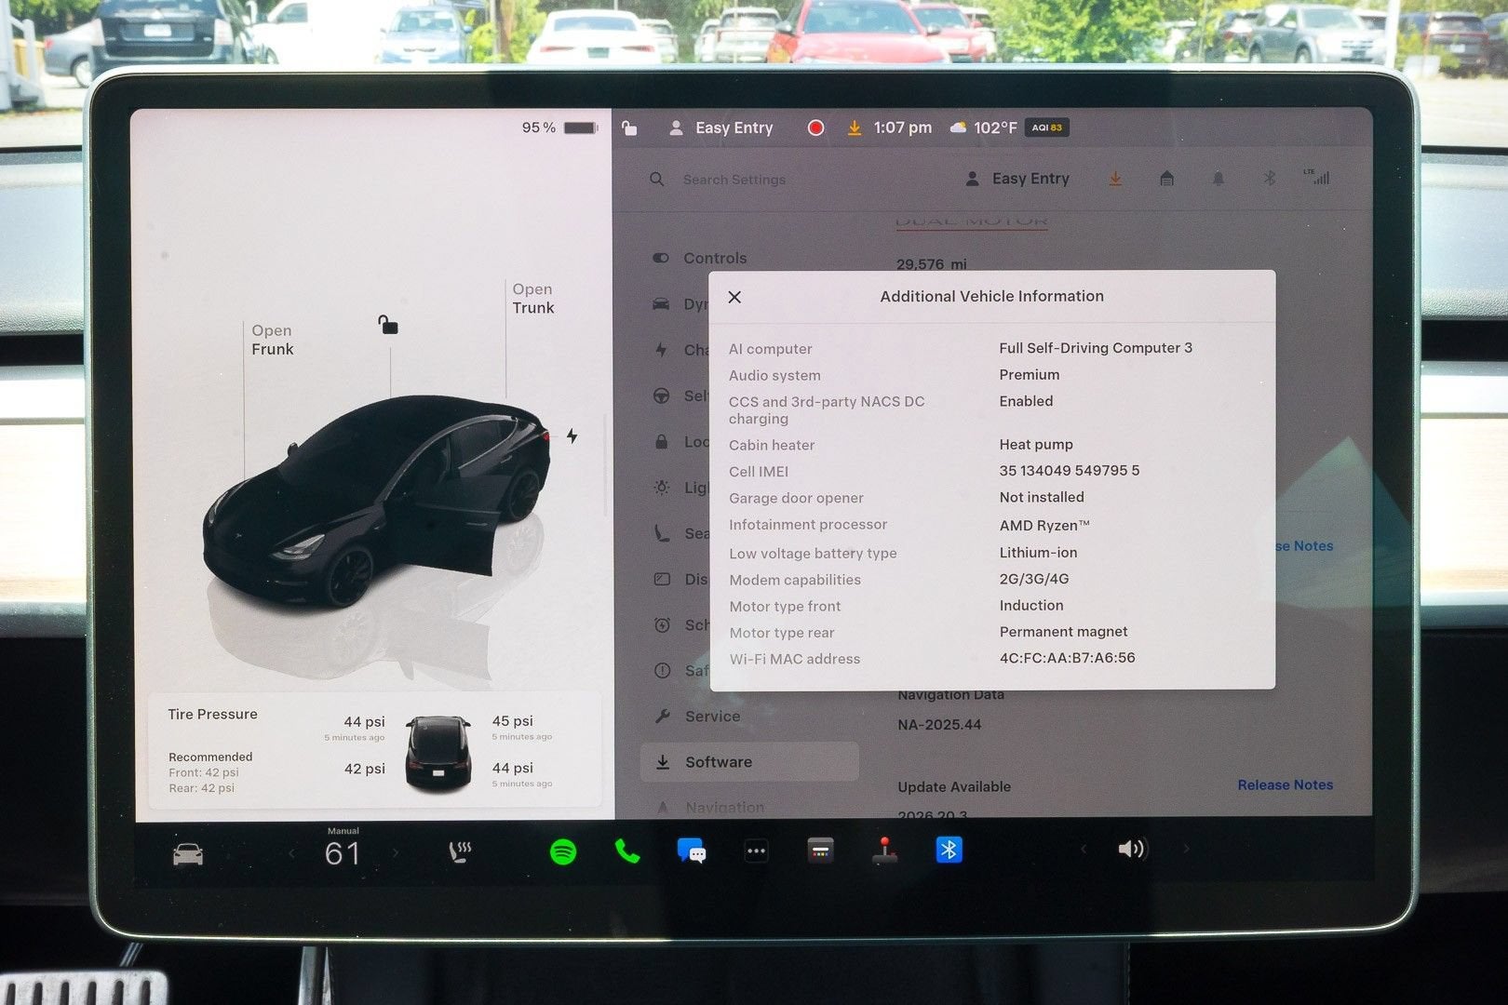Tap the orange download icon in settings header

tap(1115, 179)
